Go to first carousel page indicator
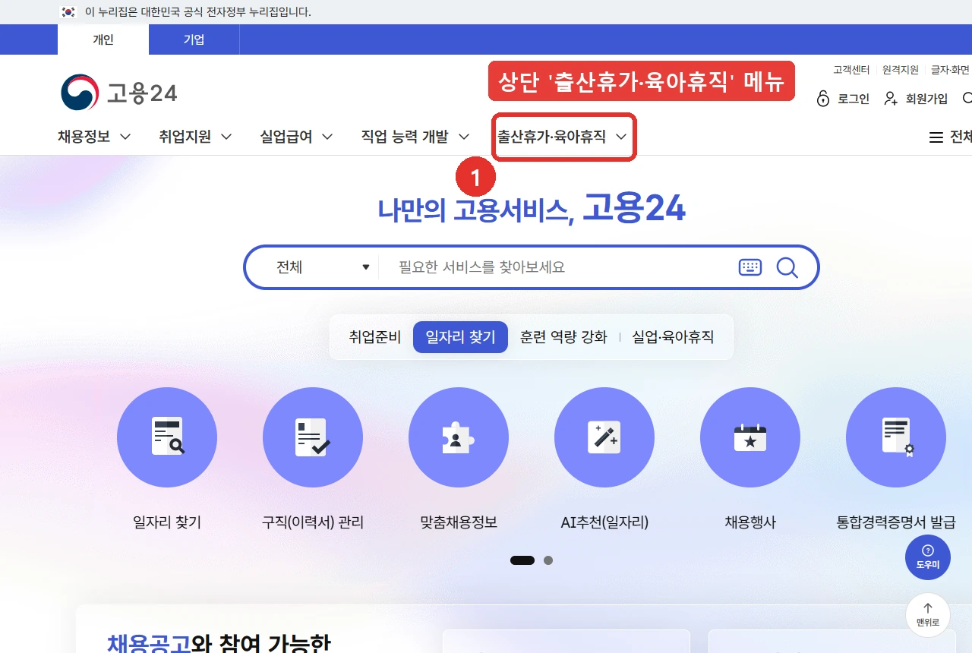Screen dimensions: 972x653 [522, 560]
